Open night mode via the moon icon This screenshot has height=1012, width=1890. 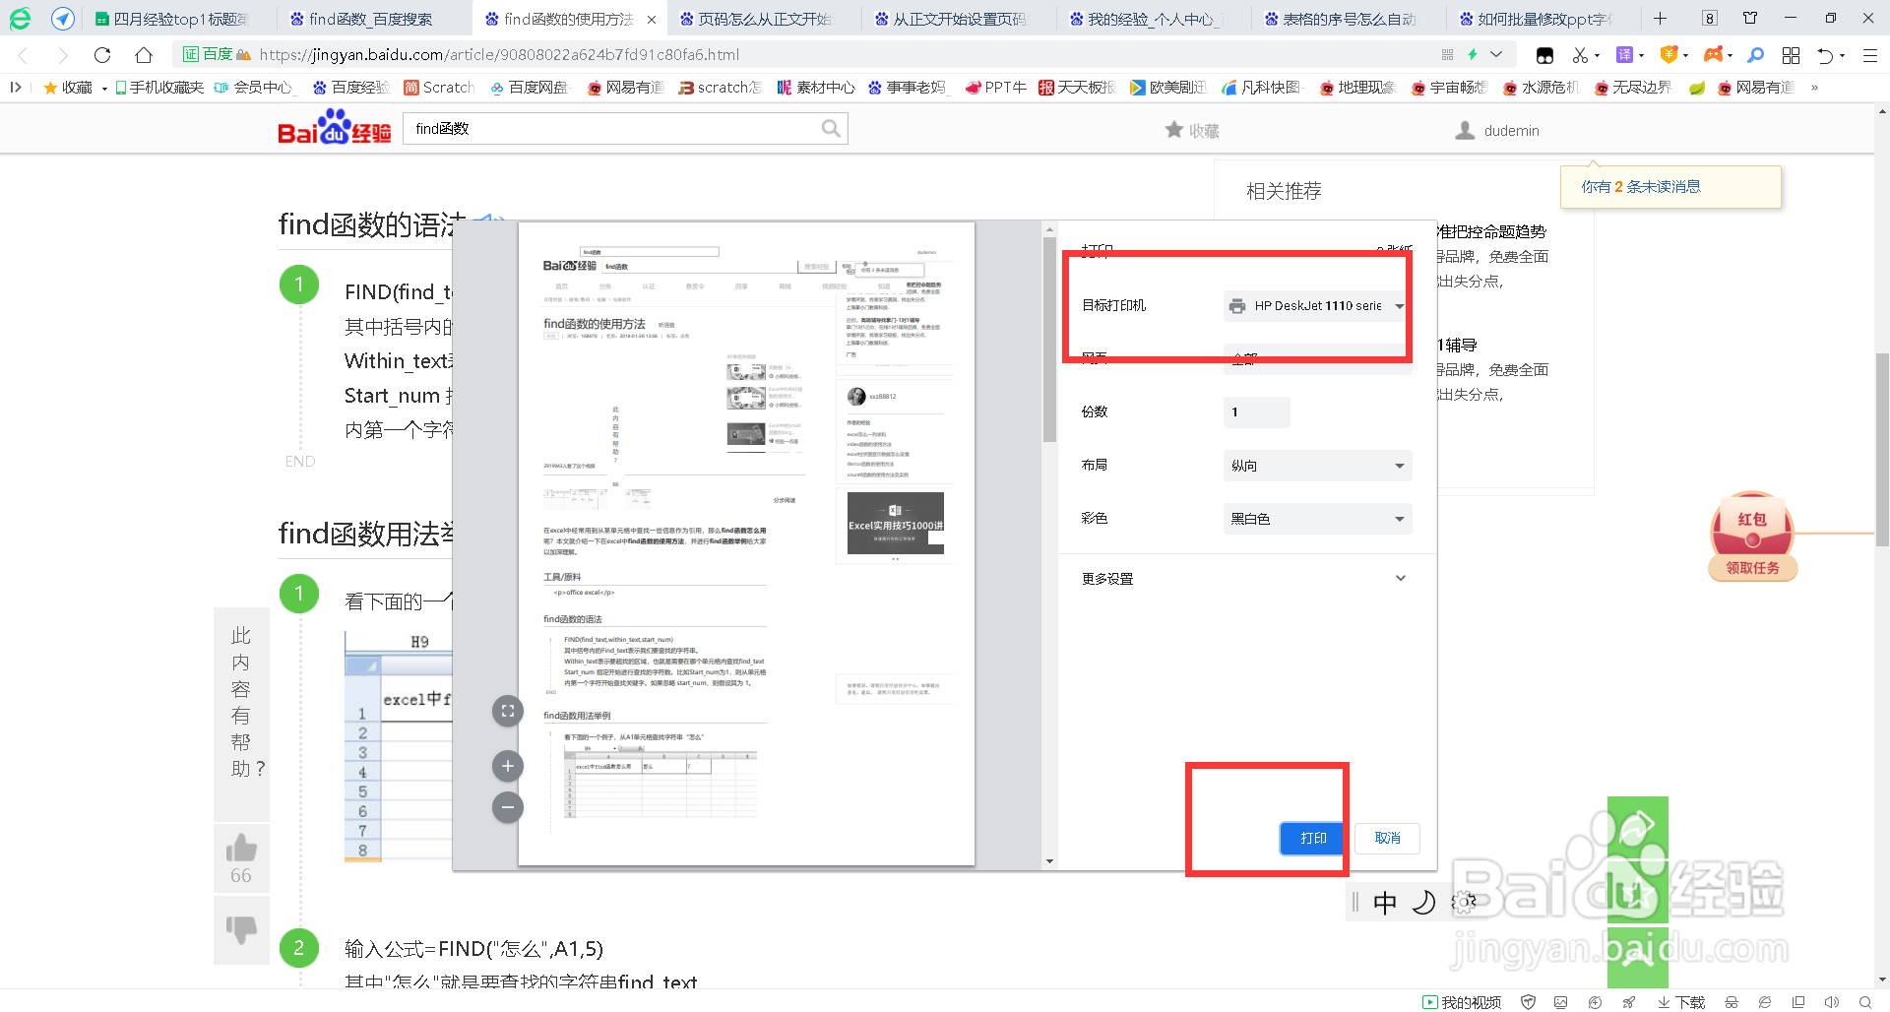point(1423,901)
